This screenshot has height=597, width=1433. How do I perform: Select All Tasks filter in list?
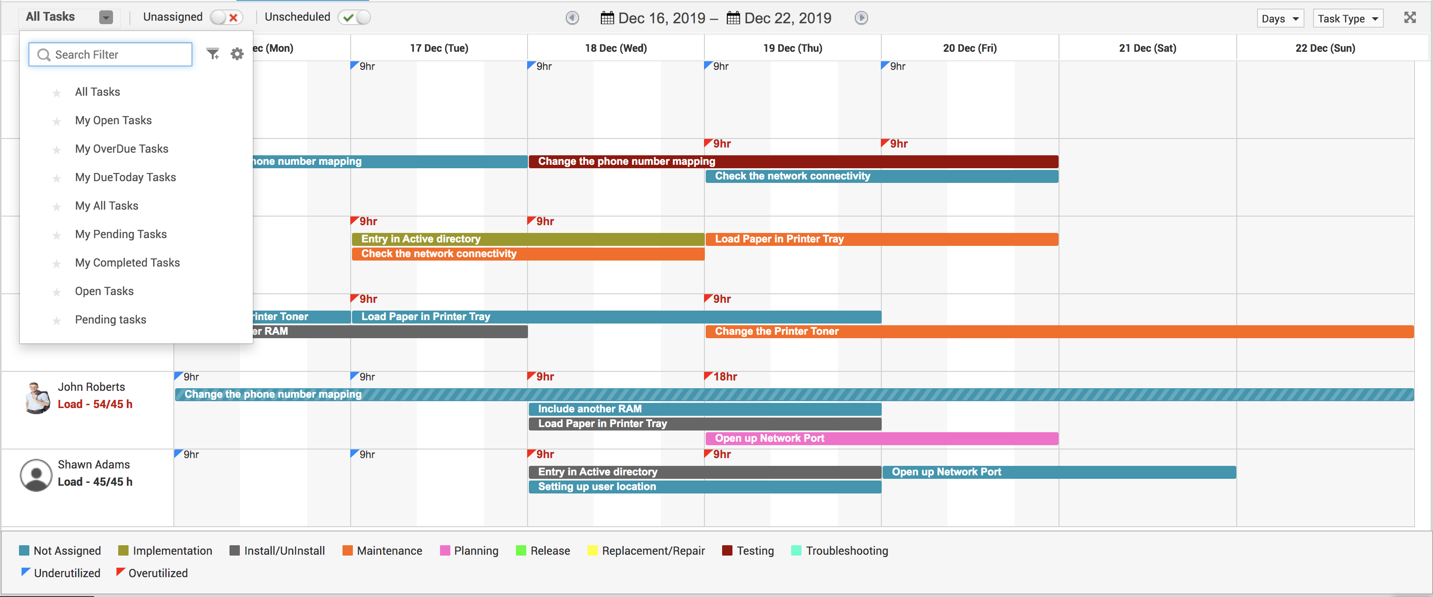coord(97,92)
